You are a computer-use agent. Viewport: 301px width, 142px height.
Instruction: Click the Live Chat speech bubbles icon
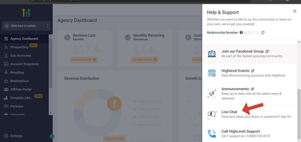click(212, 114)
